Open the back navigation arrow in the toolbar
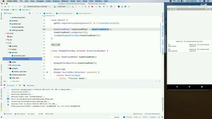The height and width of the screenshot is (119, 212). point(13,7)
